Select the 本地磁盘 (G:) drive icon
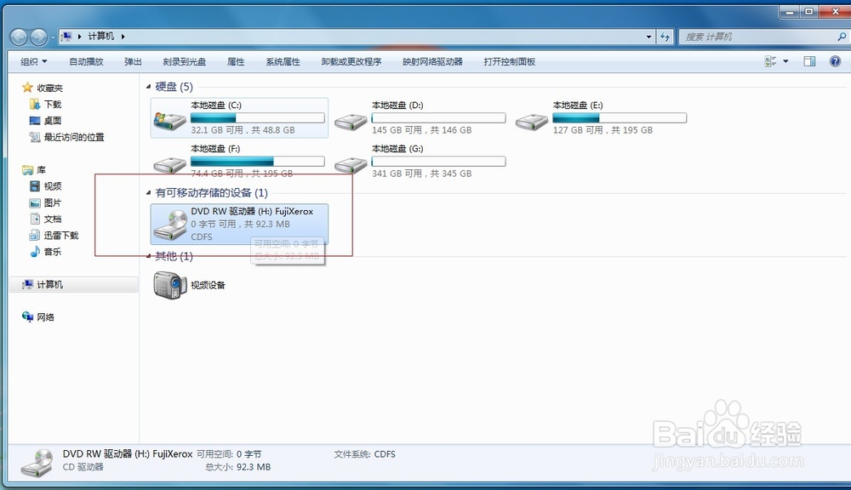 pos(351,164)
